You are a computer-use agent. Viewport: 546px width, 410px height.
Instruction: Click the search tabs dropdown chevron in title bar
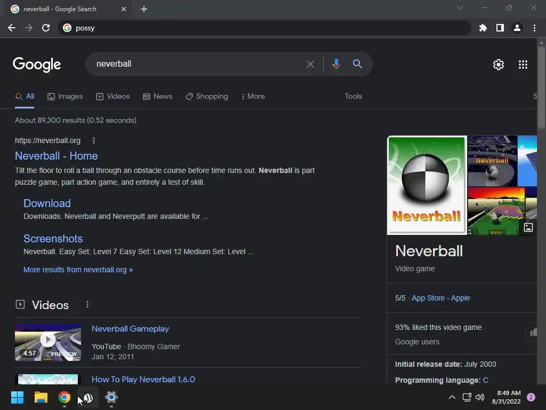[460, 7]
